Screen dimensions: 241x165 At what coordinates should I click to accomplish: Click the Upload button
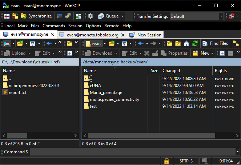15,53
